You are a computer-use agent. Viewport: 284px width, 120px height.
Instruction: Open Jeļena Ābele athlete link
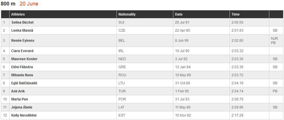click(x=22, y=107)
